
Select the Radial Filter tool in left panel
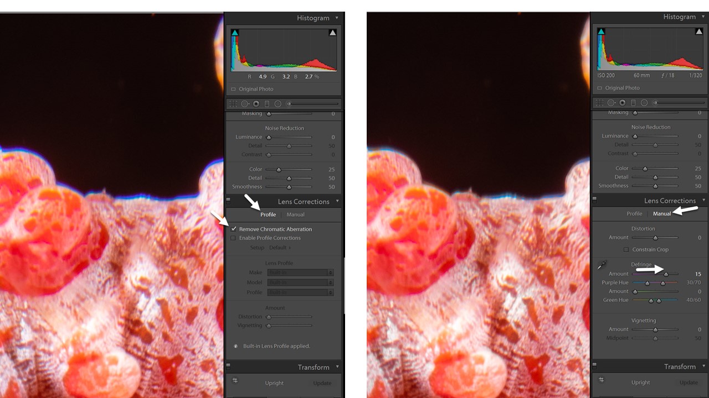[278, 104]
